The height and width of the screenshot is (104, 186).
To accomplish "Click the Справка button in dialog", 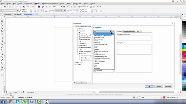I will pos(168,87).
